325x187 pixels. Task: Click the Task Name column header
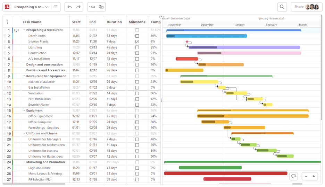pyautogui.click(x=32, y=22)
